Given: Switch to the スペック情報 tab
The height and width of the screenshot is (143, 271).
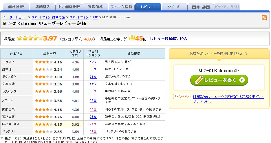Looking at the screenshot, I should (x=121, y=7).
